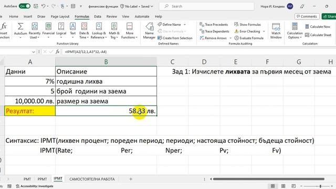
Task: Open the Insert tab
Action: pyautogui.click(x=28, y=16)
